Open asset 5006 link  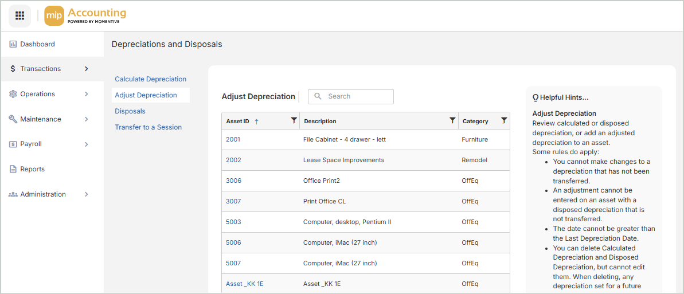coord(233,242)
